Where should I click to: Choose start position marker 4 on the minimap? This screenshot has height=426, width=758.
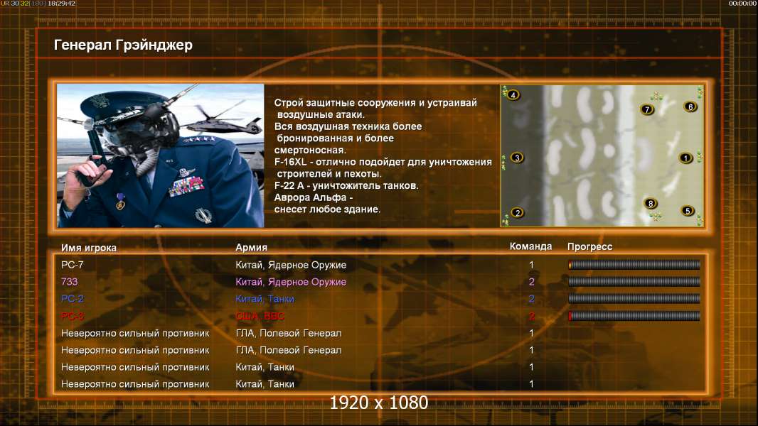513,94
